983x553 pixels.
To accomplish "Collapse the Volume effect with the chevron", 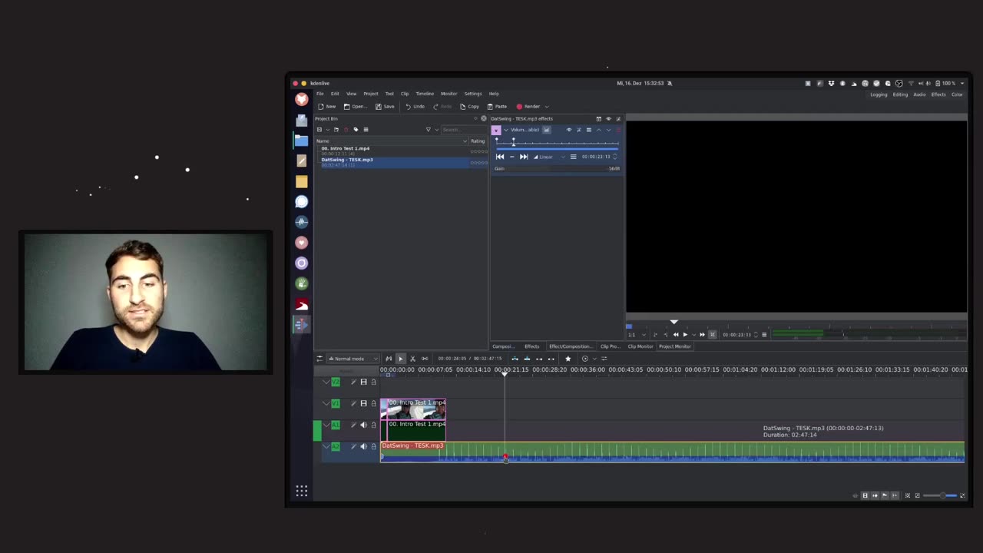I will [x=505, y=130].
